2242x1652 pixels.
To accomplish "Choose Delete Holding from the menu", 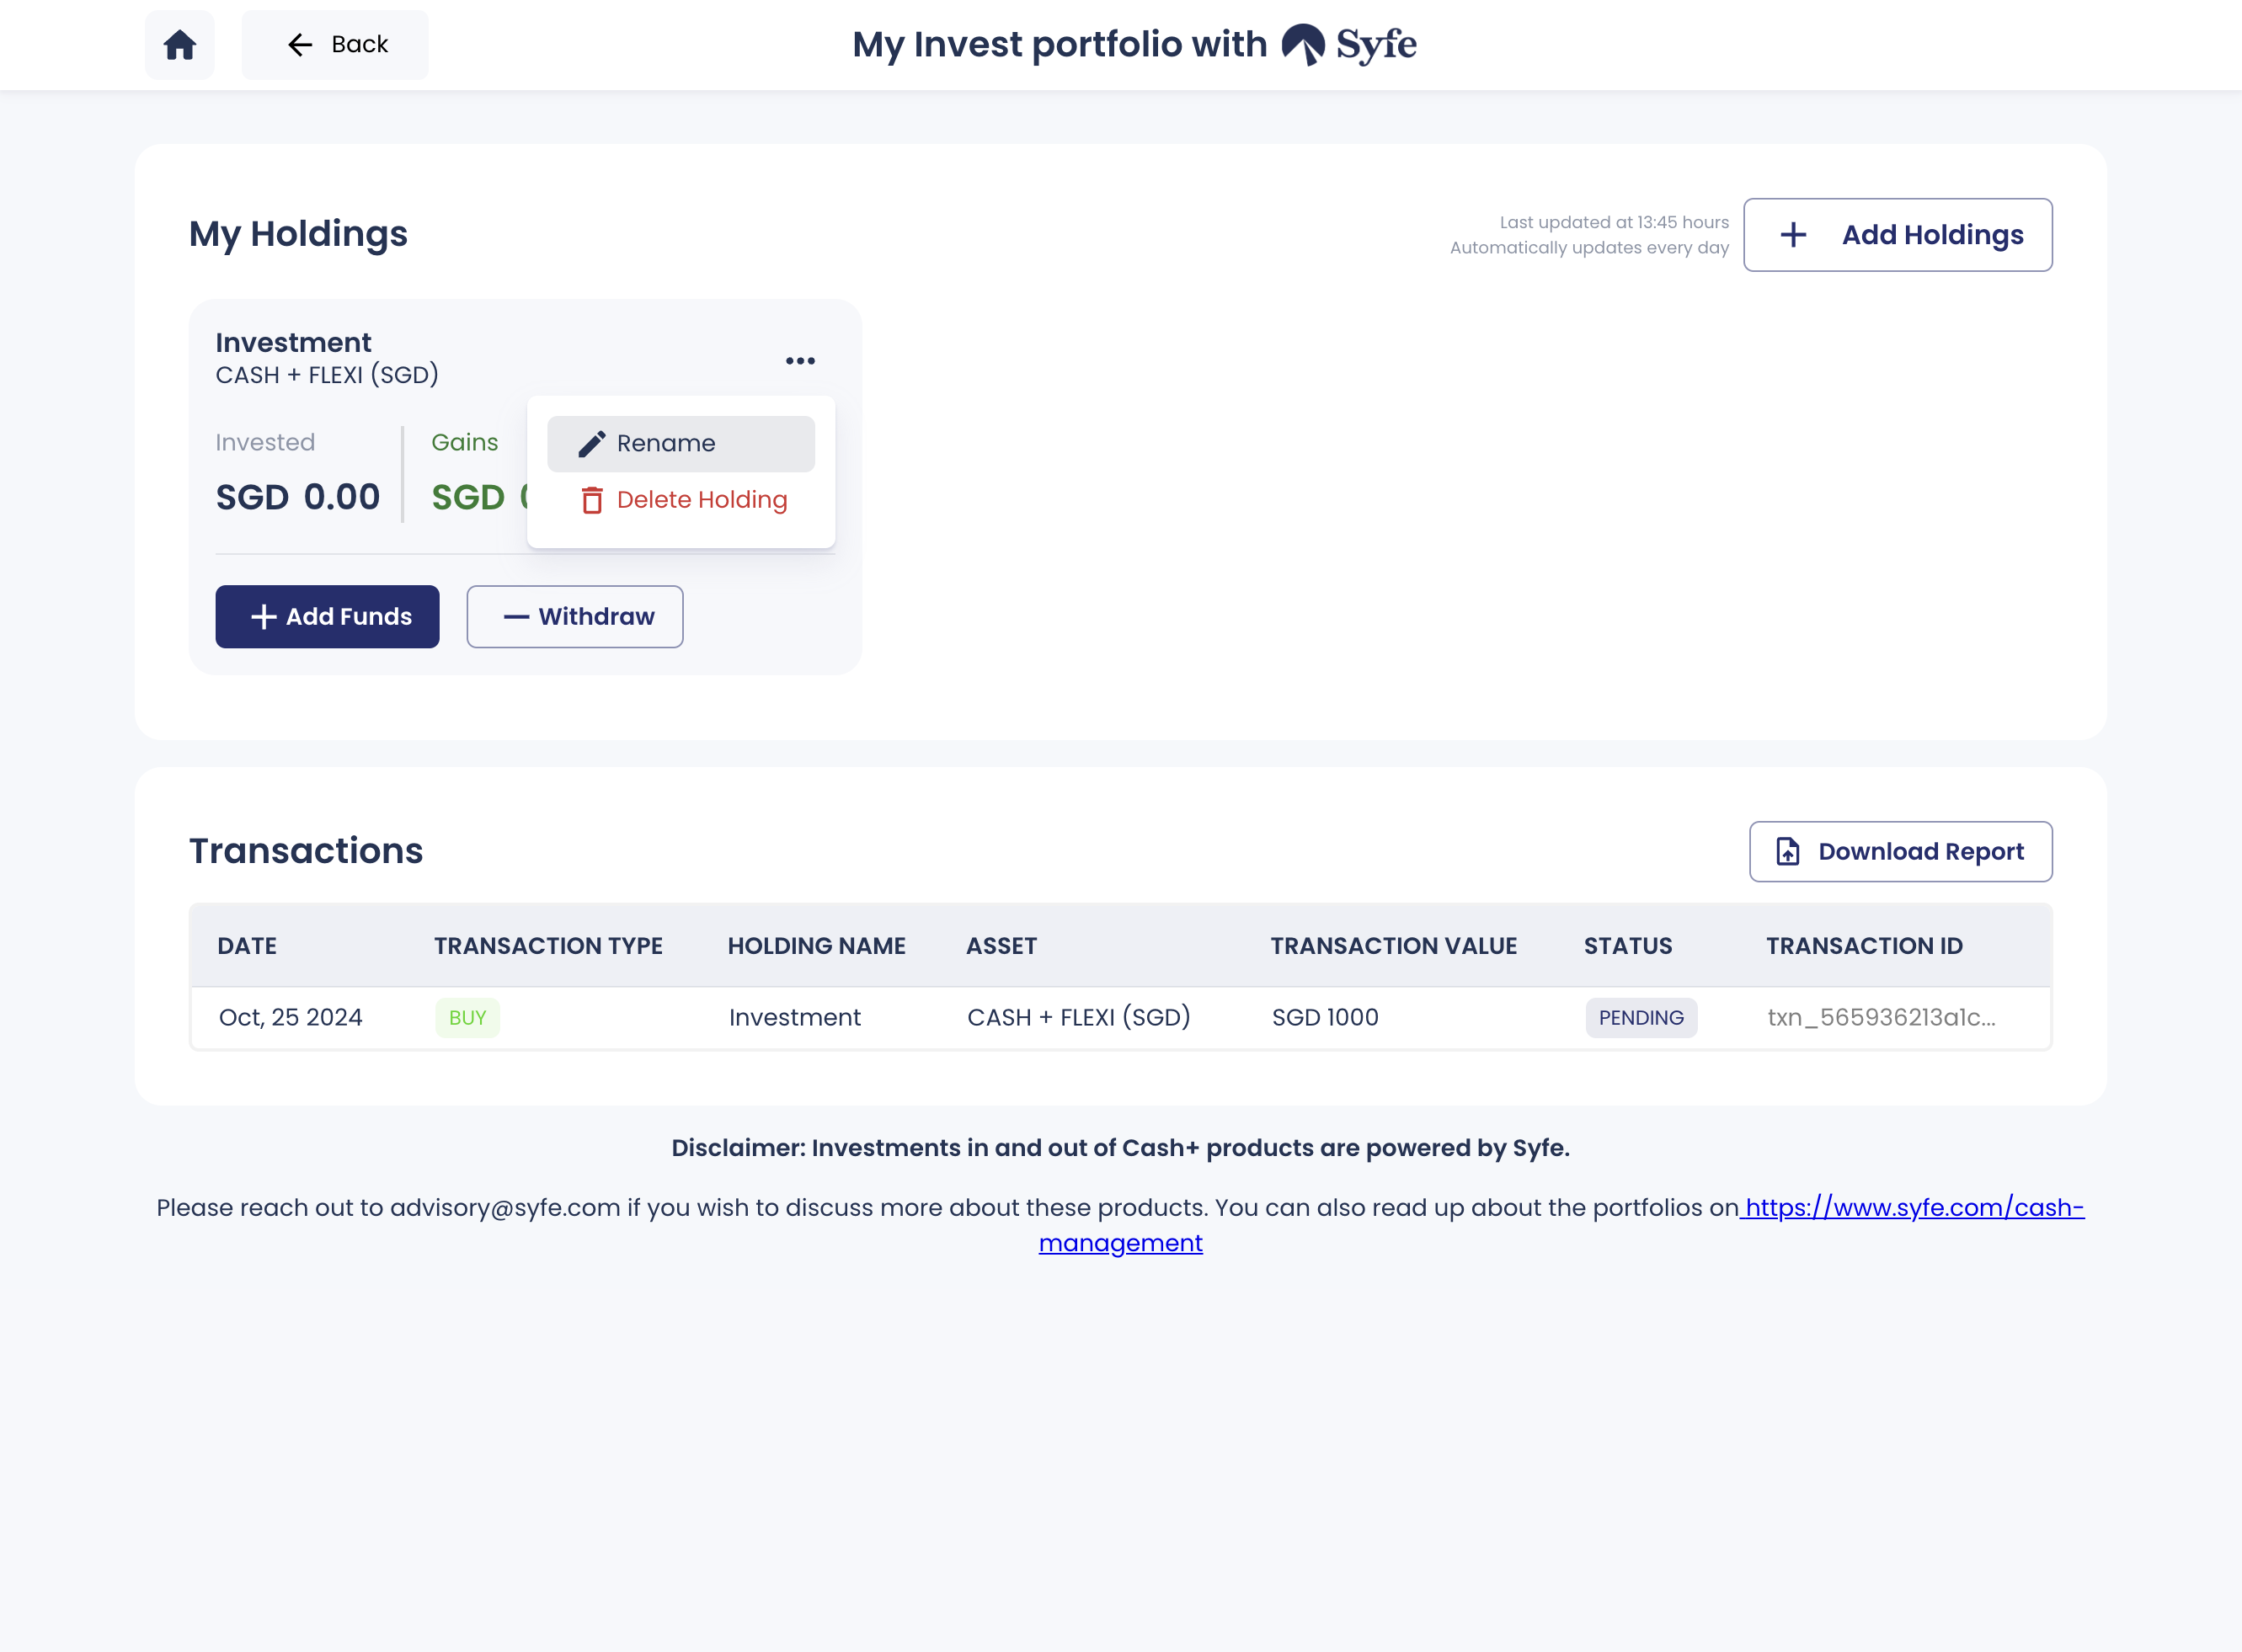I will [681, 500].
